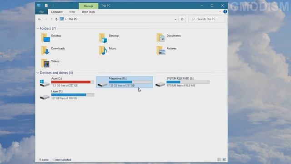Collapse the Devices and drives group

point(38,73)
